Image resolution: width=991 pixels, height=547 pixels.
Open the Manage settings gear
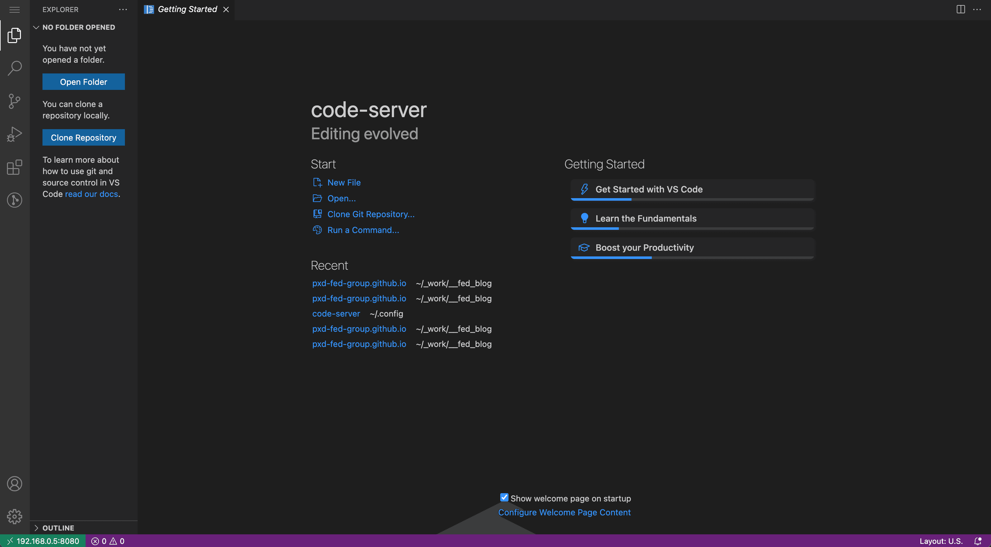tap(15, 516)
